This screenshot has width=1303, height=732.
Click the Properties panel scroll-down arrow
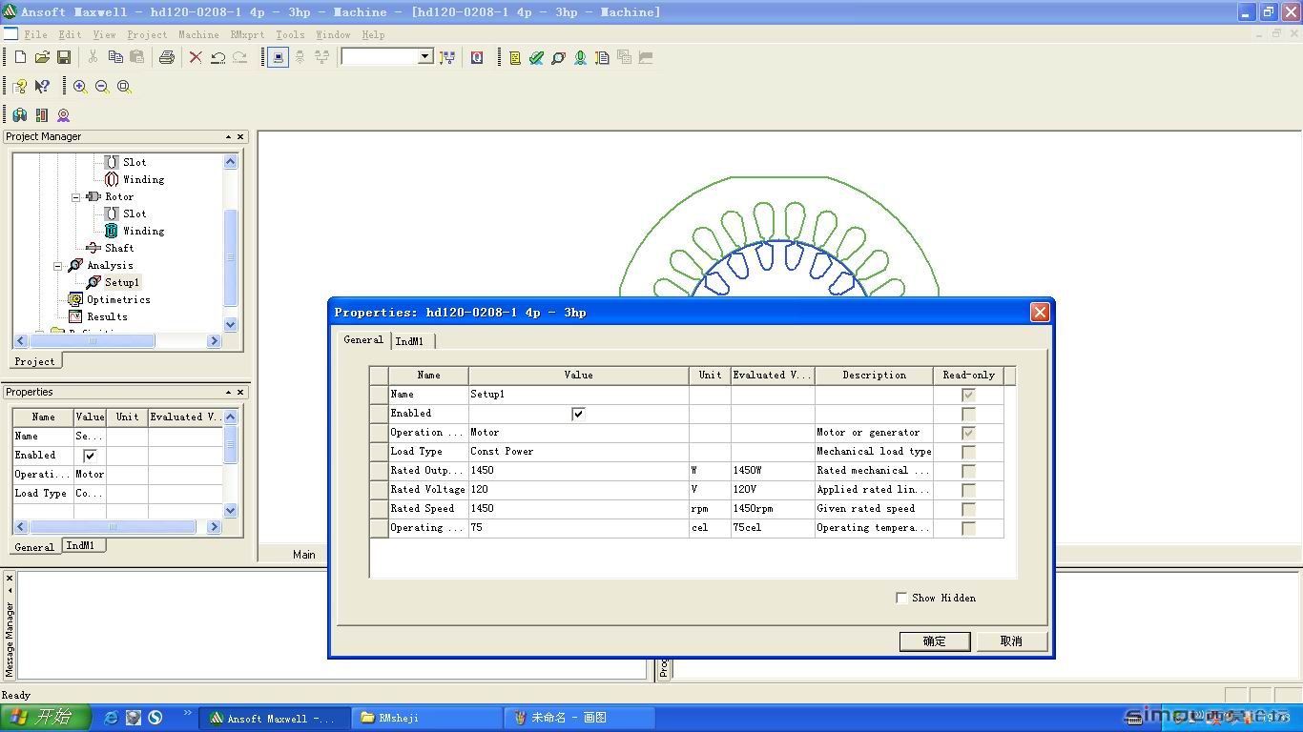230,511
